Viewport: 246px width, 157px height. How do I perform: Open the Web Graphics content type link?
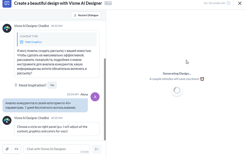coord(33,42)
